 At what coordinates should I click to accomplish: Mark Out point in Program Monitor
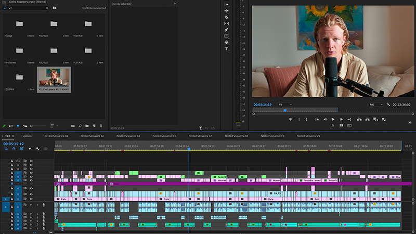pyautogui.click(x=306, y=120)
